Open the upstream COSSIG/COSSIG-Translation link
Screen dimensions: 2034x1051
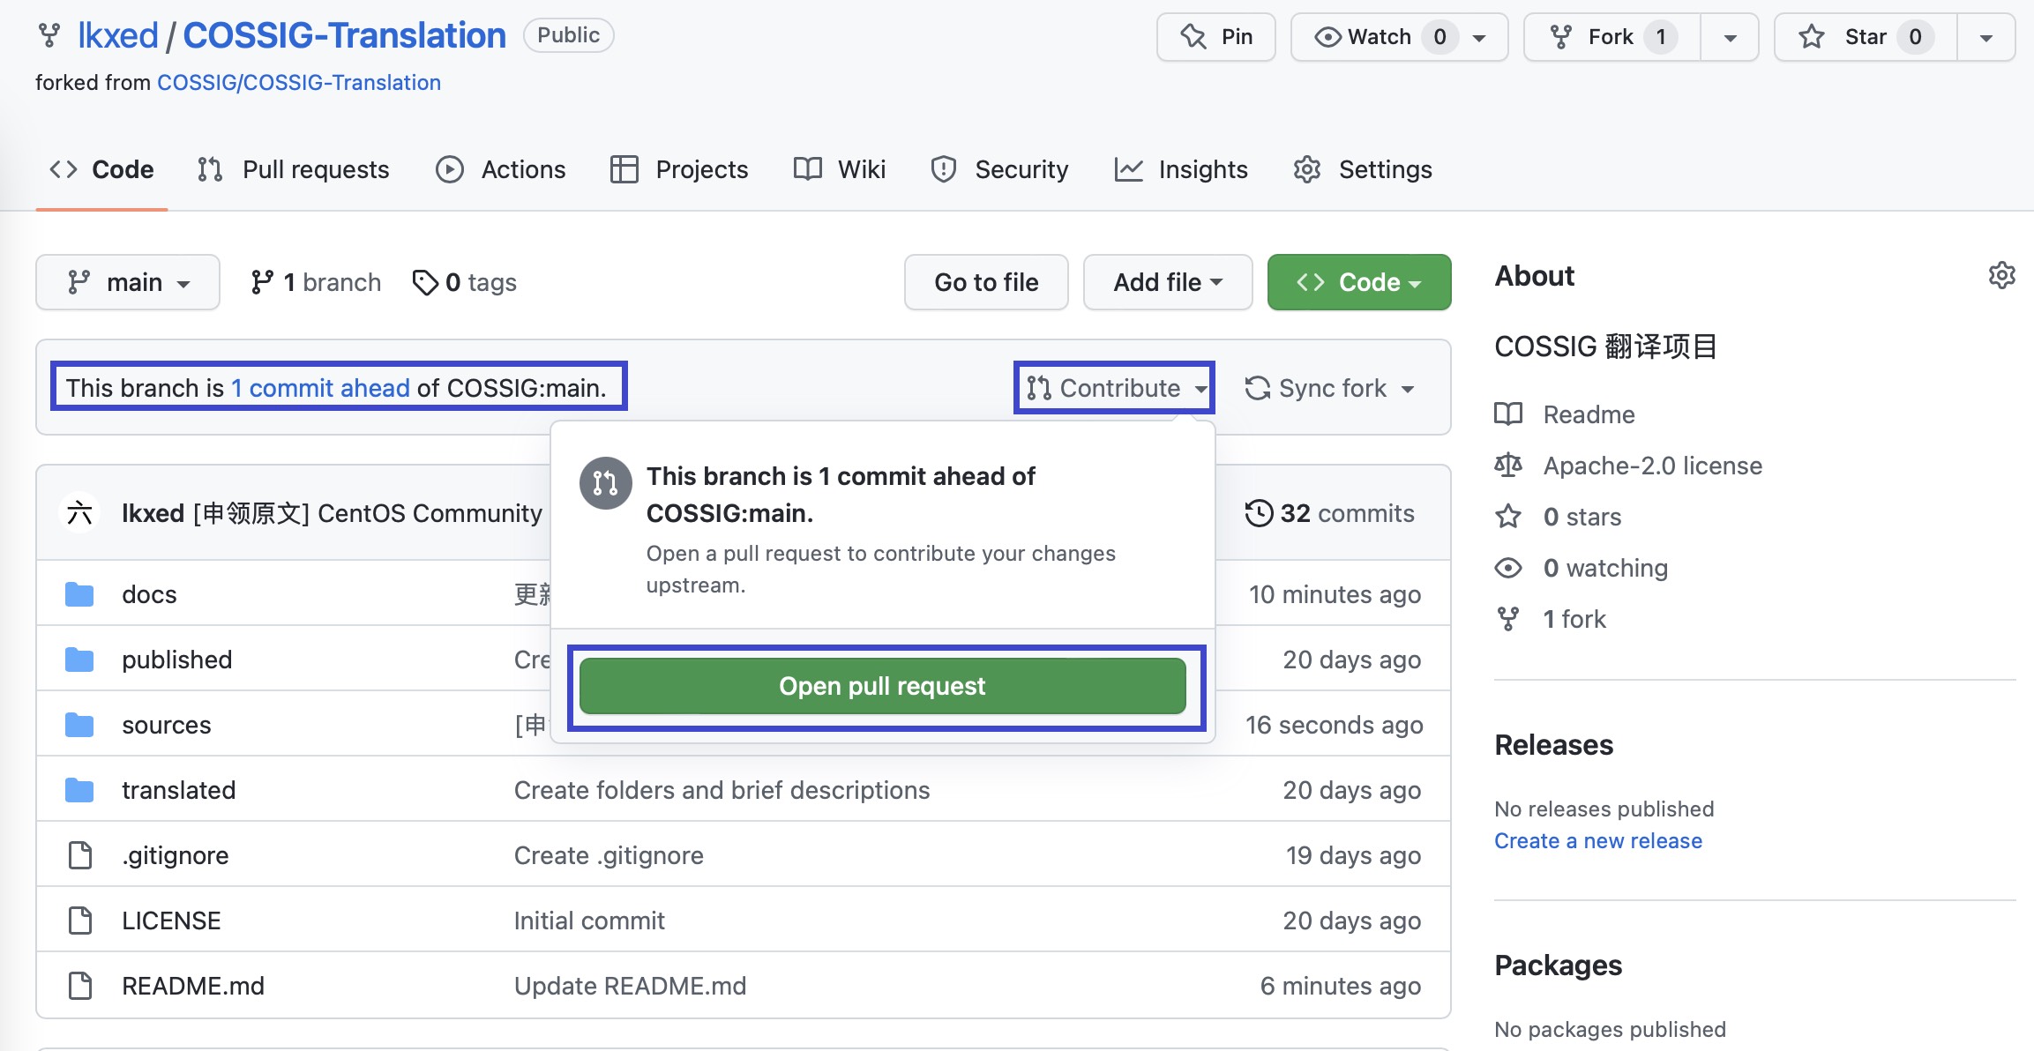pos(299,83)
